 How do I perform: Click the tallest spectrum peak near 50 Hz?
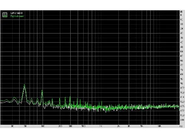pos(24,85)
